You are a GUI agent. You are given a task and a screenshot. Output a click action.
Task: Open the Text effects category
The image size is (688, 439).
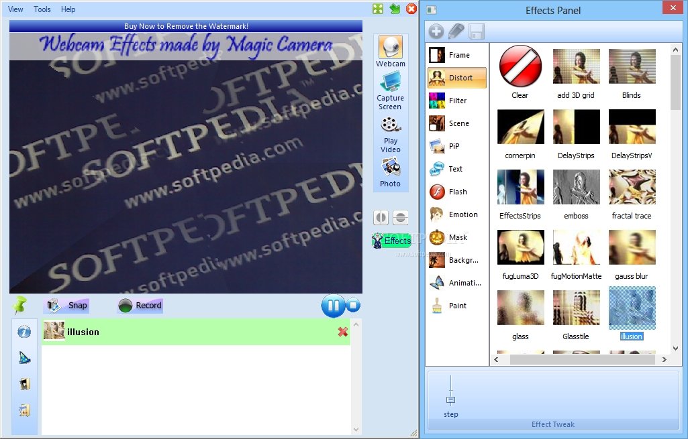point(457,169)
